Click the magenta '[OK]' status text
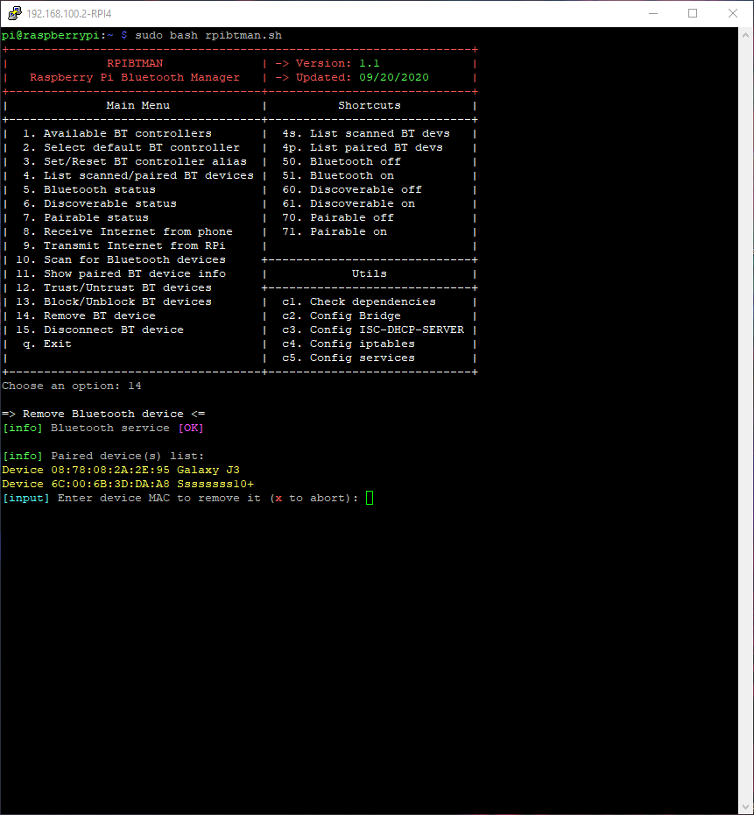The image size is (754, 815). coord(191,429)
